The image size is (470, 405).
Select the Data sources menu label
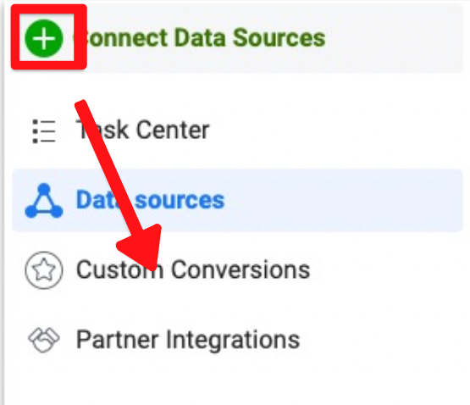[x=150, y=200]
